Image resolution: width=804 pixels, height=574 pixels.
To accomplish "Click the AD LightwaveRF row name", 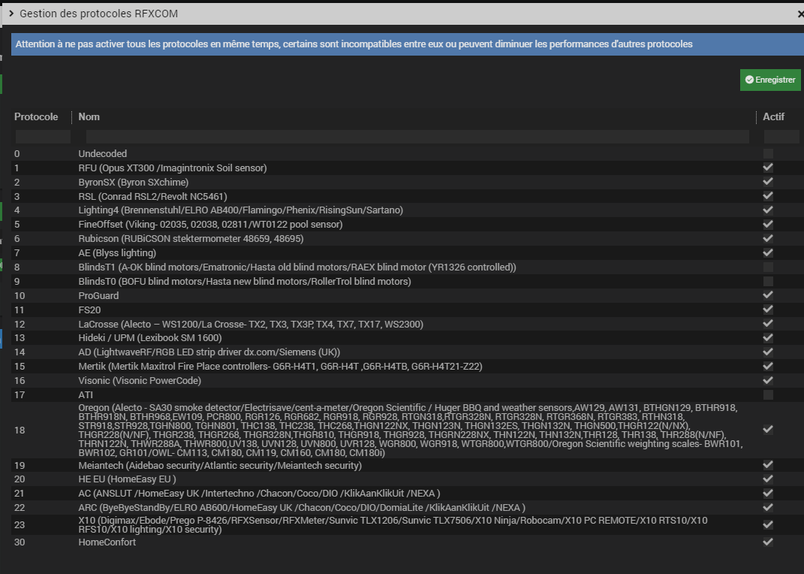I will click(x=209, y=352).
